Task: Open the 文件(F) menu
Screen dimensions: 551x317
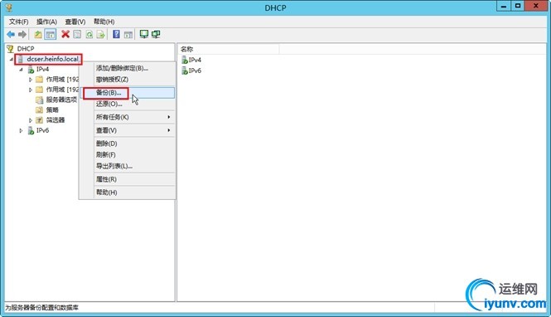Action: click(x=18, y=22)
